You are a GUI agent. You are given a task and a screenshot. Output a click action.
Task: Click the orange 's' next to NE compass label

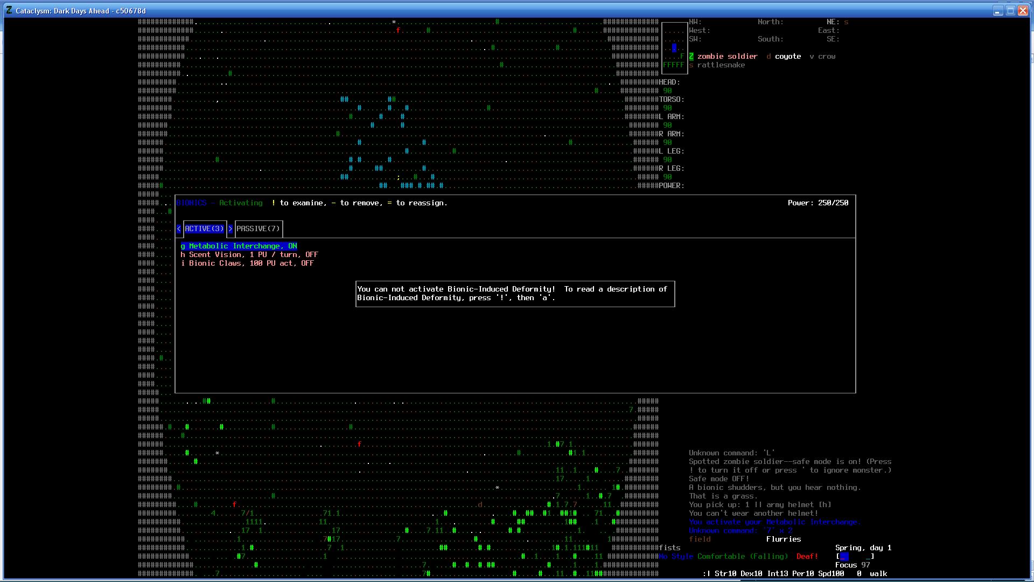[x=846, y=22]
